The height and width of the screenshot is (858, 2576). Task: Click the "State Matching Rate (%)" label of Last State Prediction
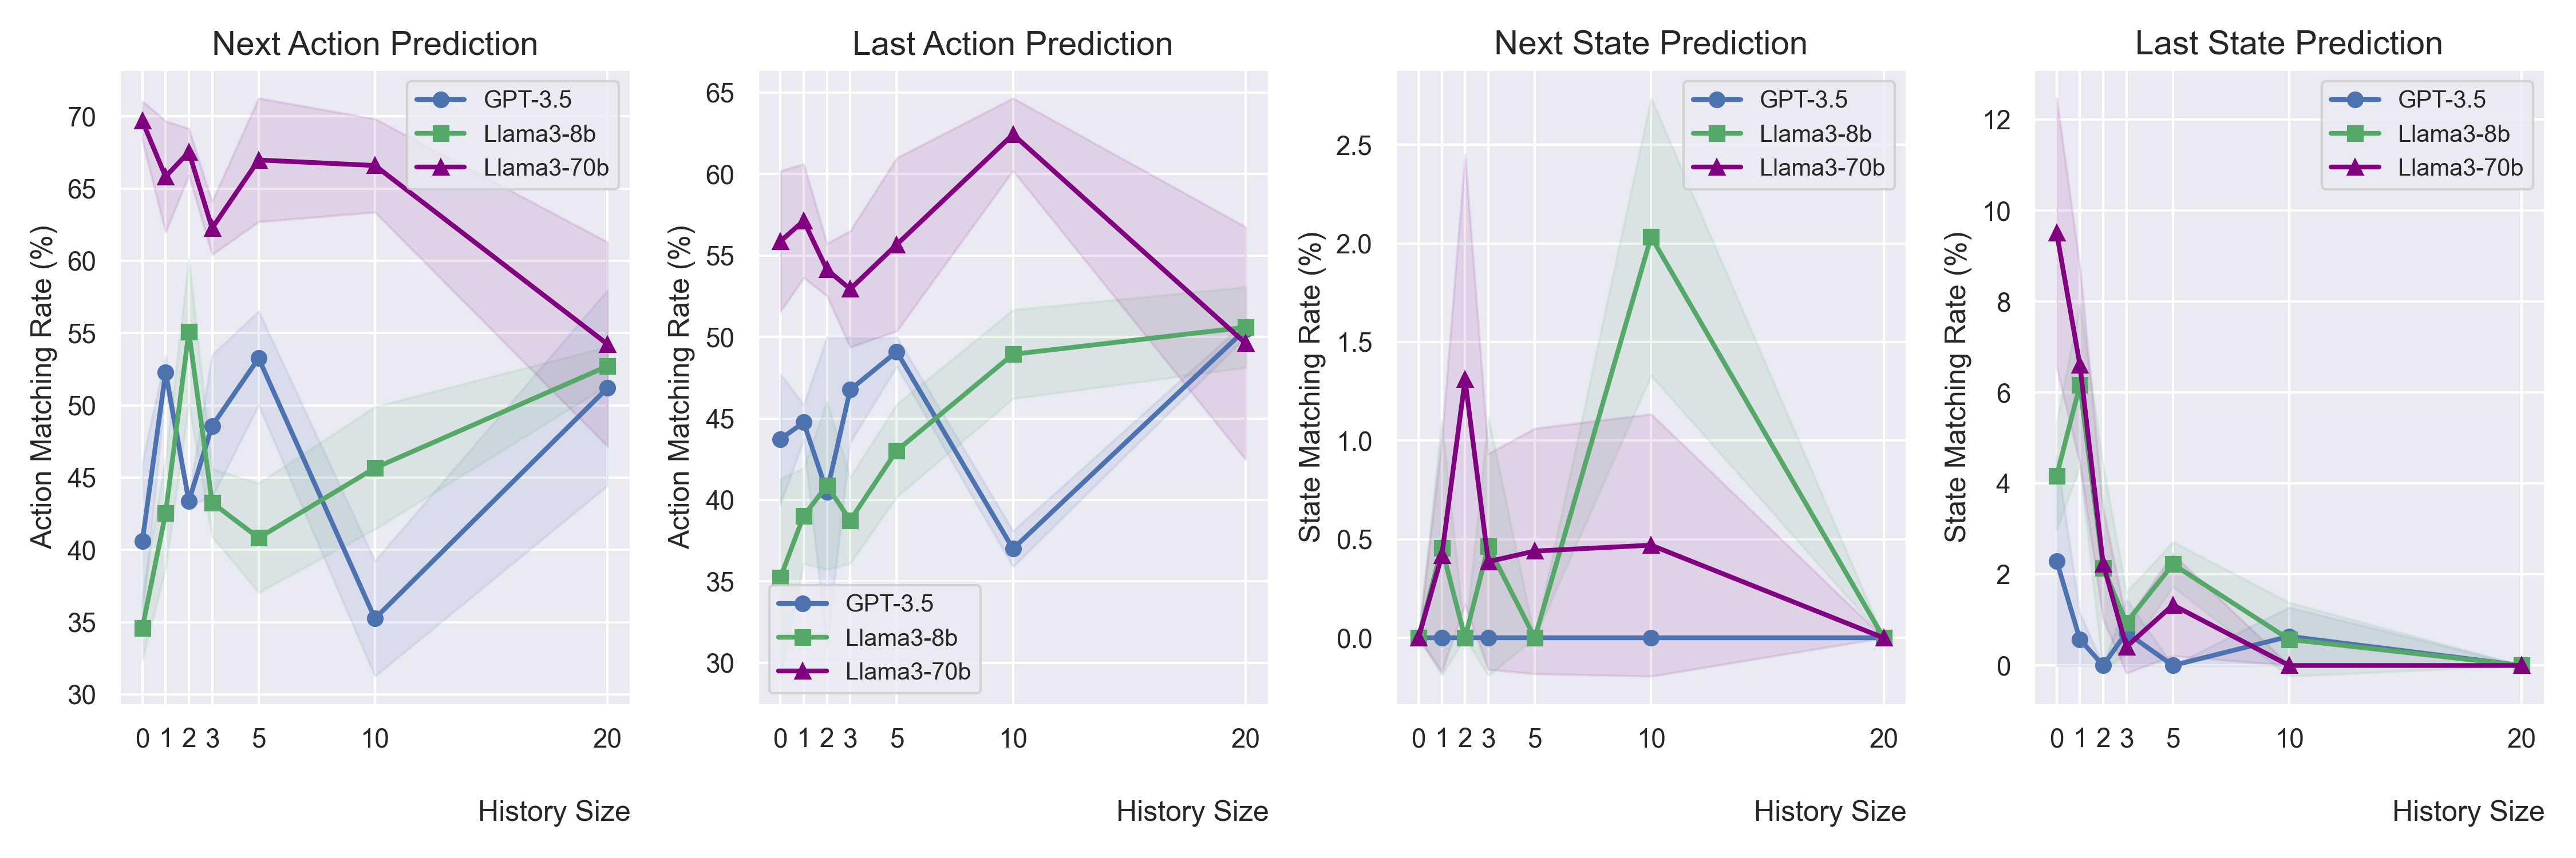click(x=1956, y=388)
